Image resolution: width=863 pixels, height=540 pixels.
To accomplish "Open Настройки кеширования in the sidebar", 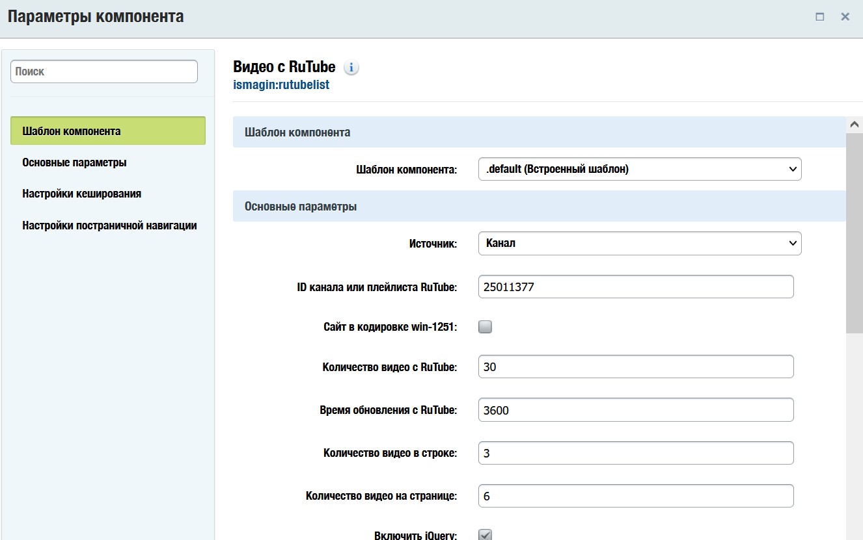I will 81,194.
